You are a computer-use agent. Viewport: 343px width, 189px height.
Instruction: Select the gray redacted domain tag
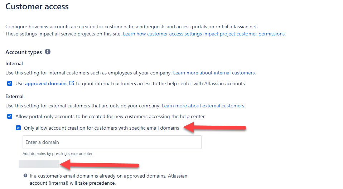click(39, 164)
